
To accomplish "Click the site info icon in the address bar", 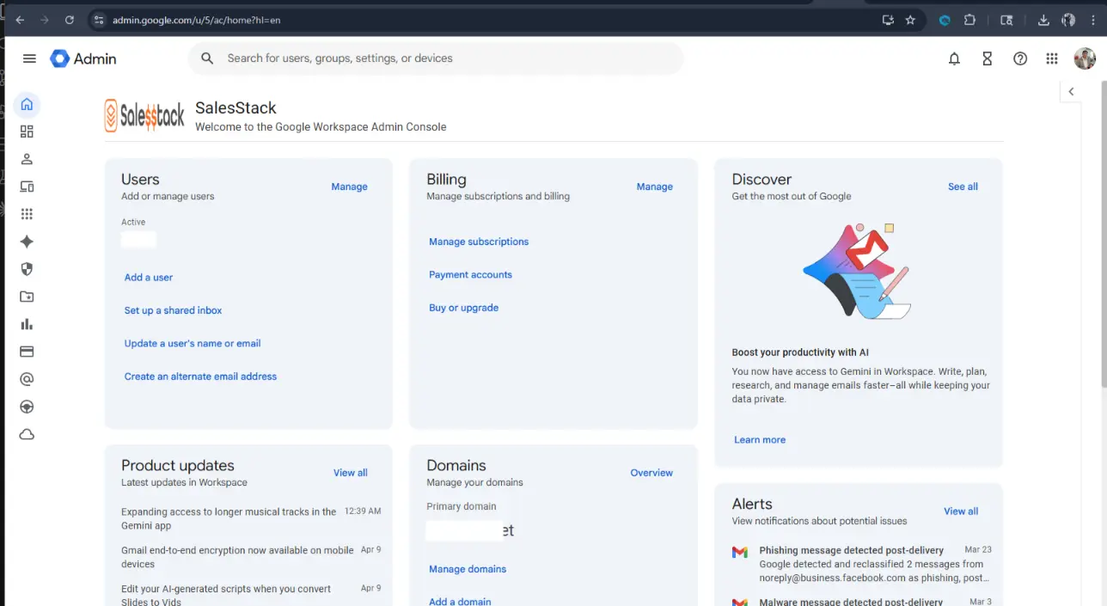I will click(98, 20).
